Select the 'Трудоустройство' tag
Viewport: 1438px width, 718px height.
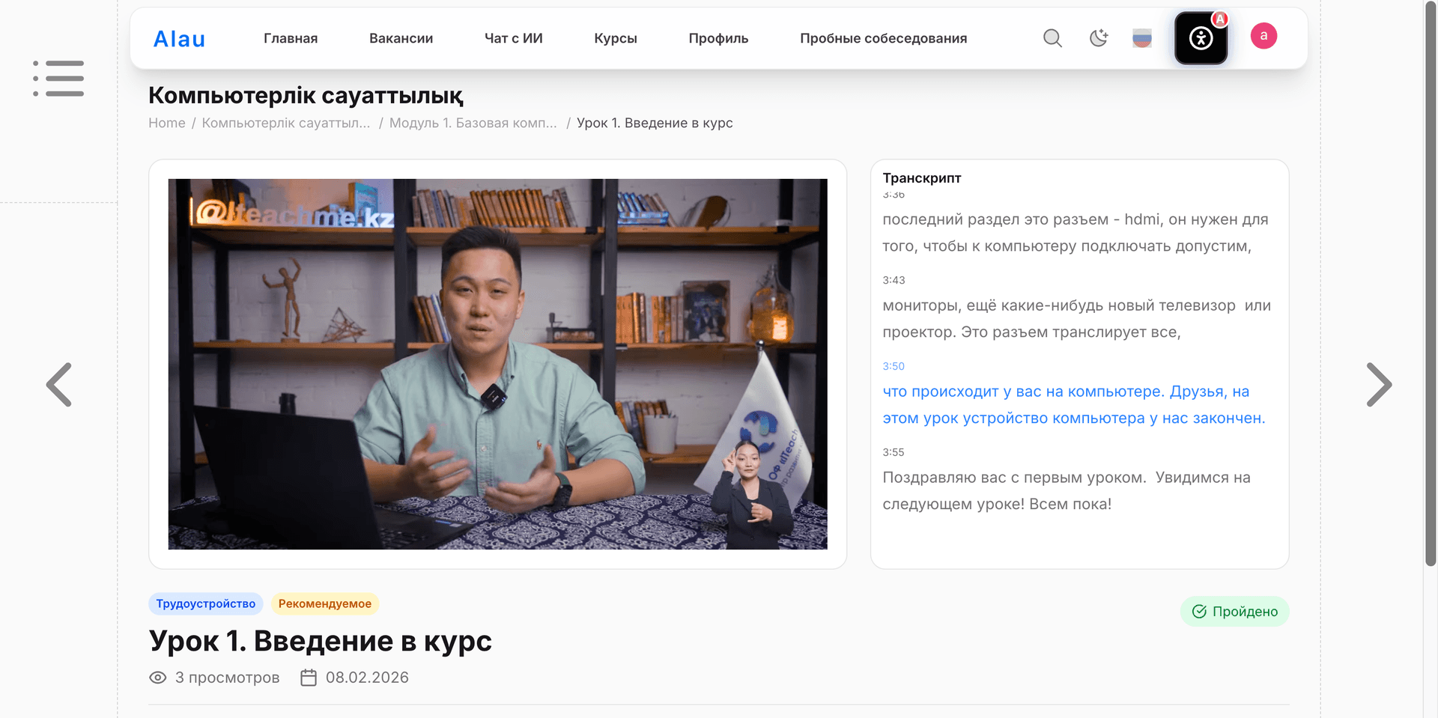click(205, 603)
